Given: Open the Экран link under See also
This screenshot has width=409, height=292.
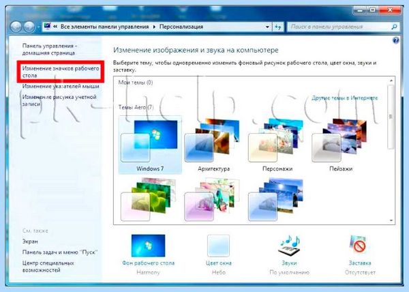Looking at the screenshot, I should (30, 242).
